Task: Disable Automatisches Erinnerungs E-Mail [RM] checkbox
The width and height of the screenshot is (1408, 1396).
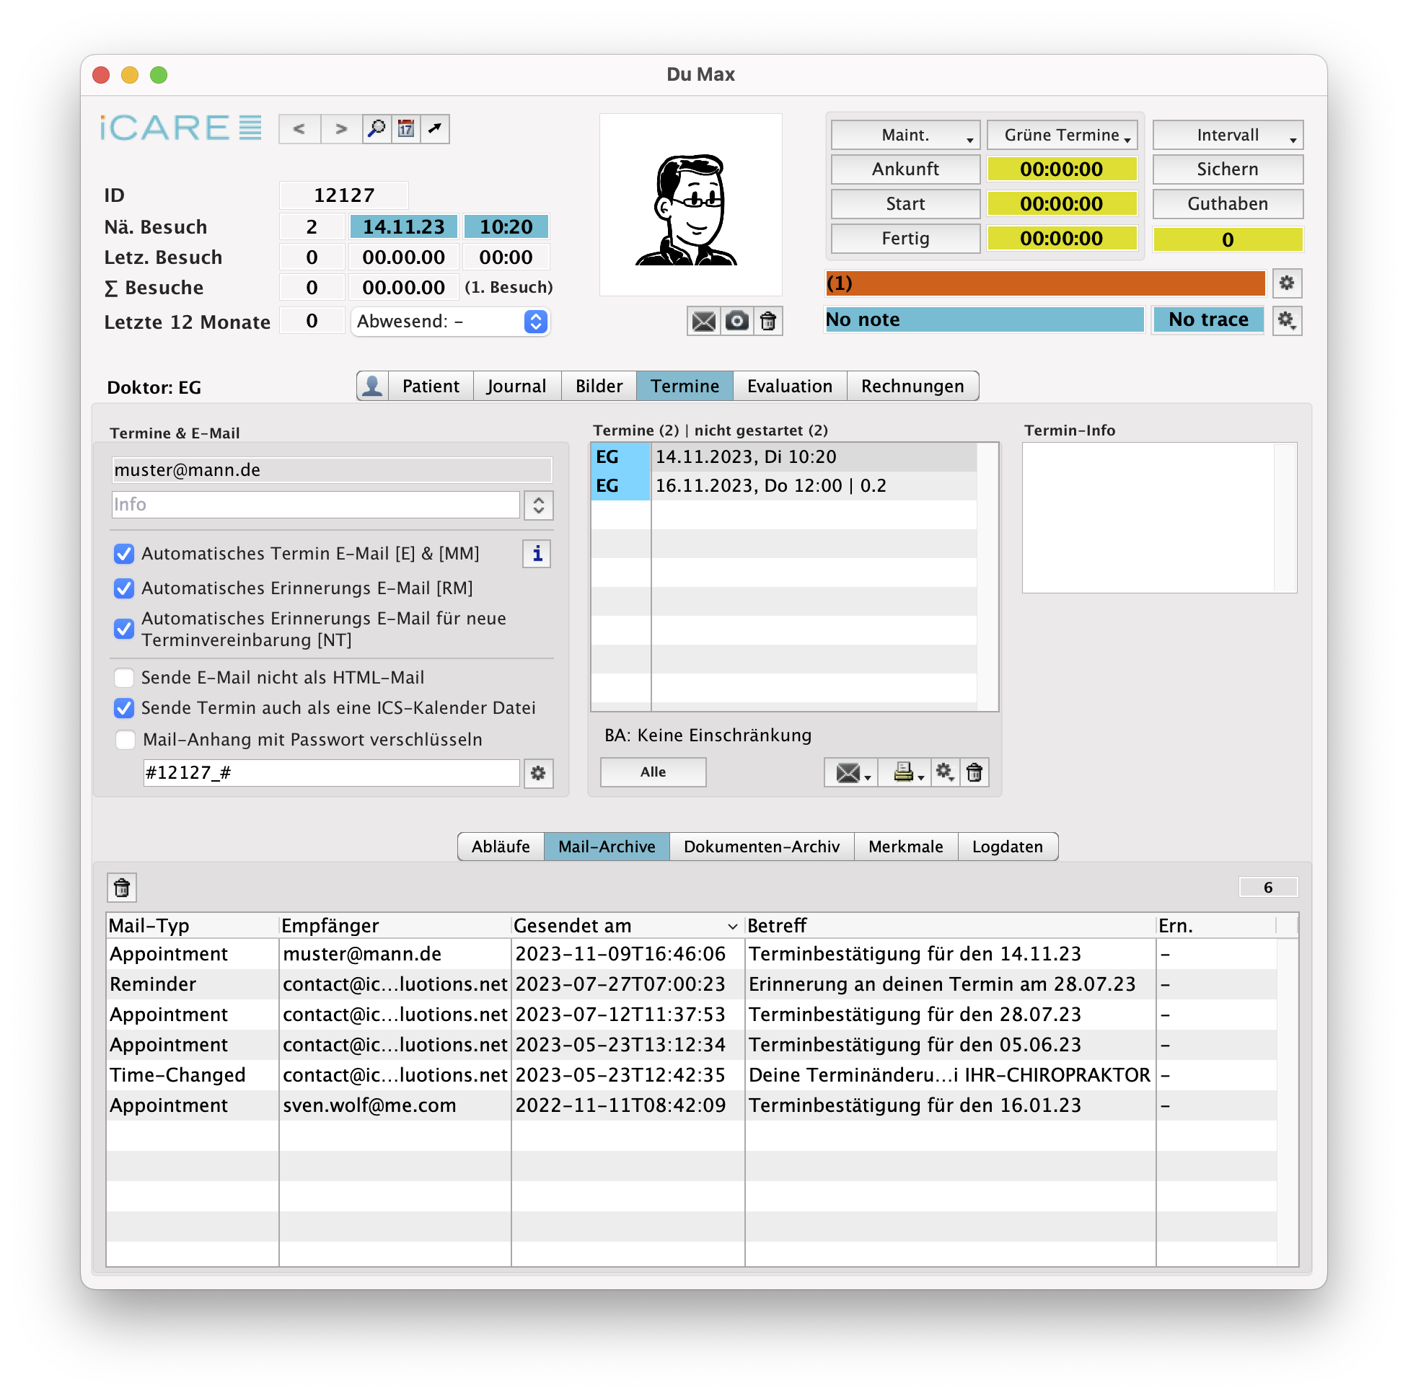Action: pos(124,588)
